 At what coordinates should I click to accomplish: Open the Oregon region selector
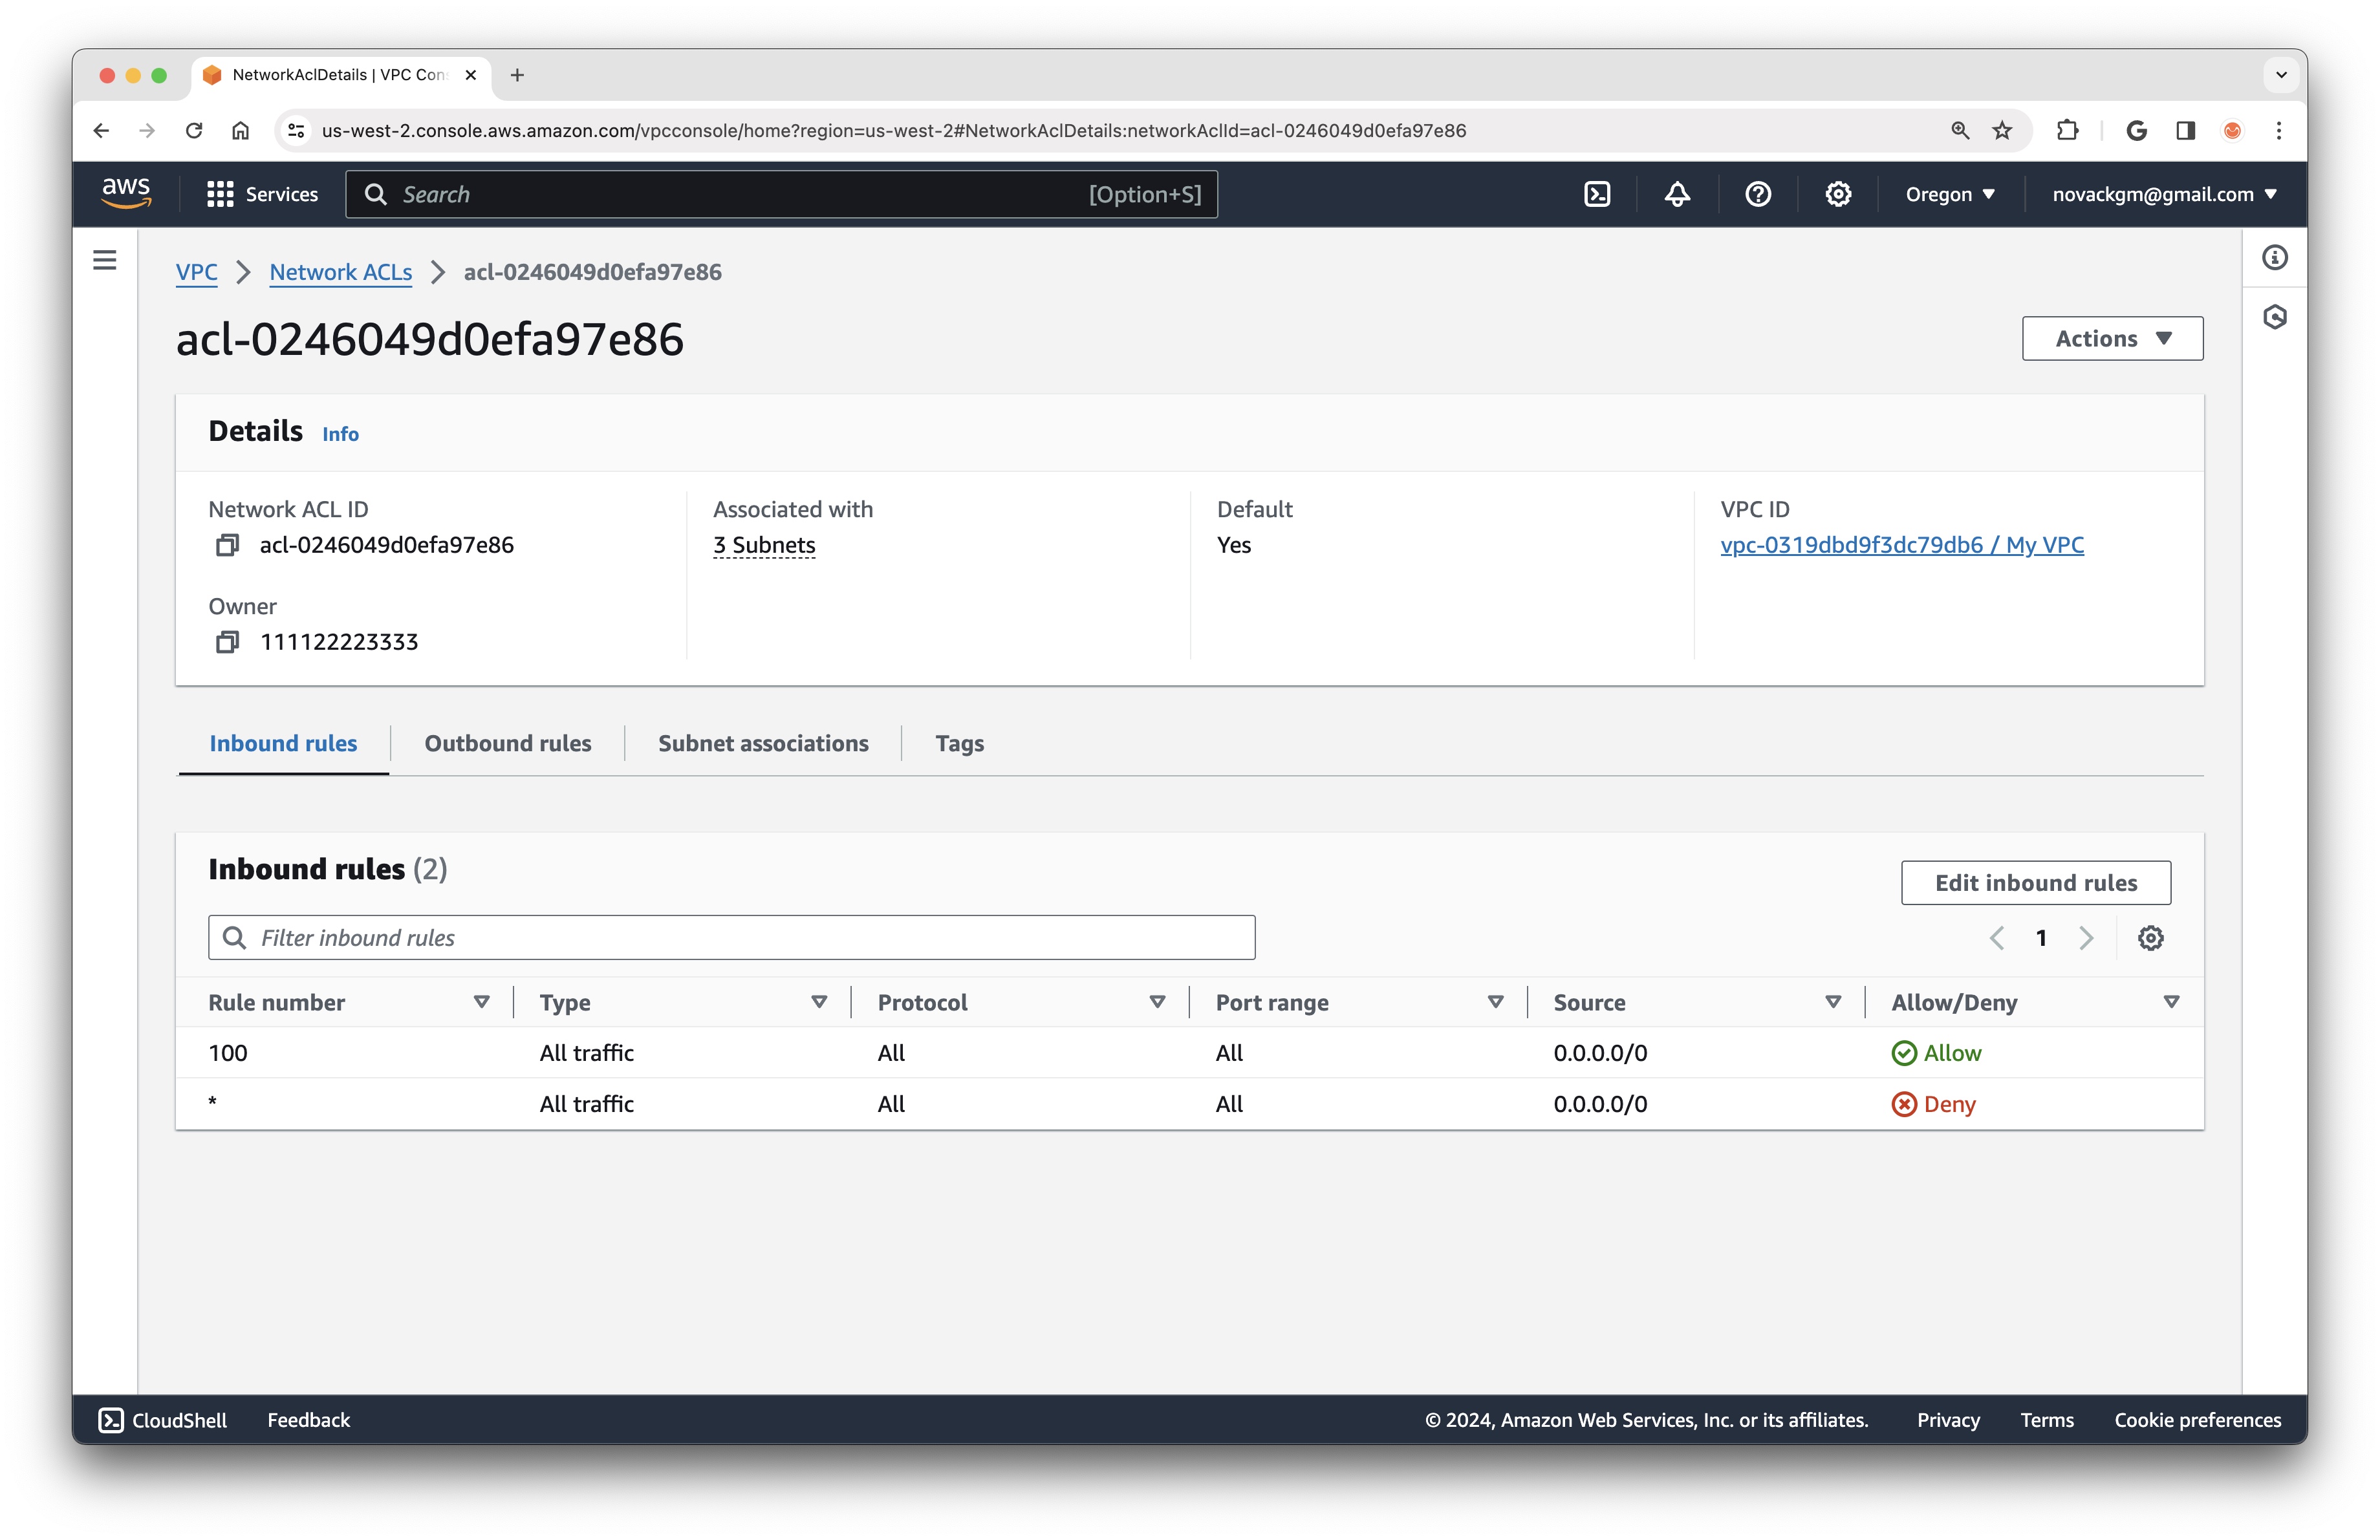(1948, 194)
